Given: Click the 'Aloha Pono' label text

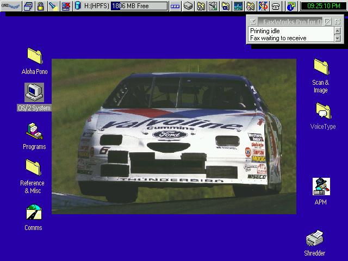Looking at the screenshot, I should pyautogui.click(x=35, y=71).
